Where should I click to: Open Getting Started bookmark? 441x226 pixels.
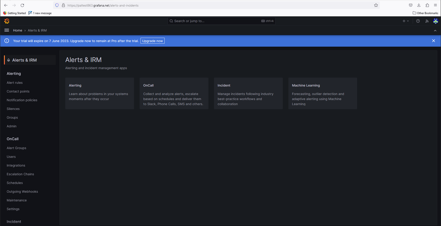point(14,13)
